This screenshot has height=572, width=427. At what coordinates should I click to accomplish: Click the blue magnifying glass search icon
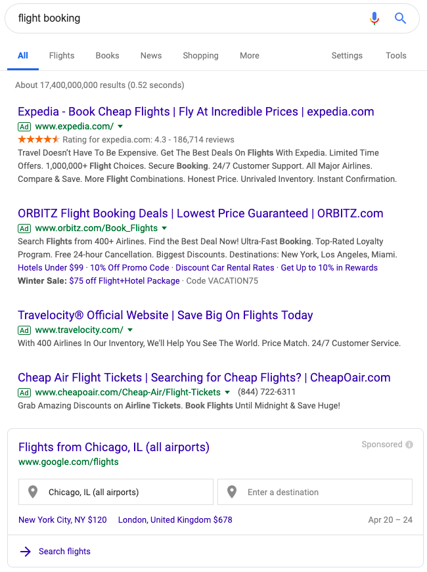[x=400, y=18]
